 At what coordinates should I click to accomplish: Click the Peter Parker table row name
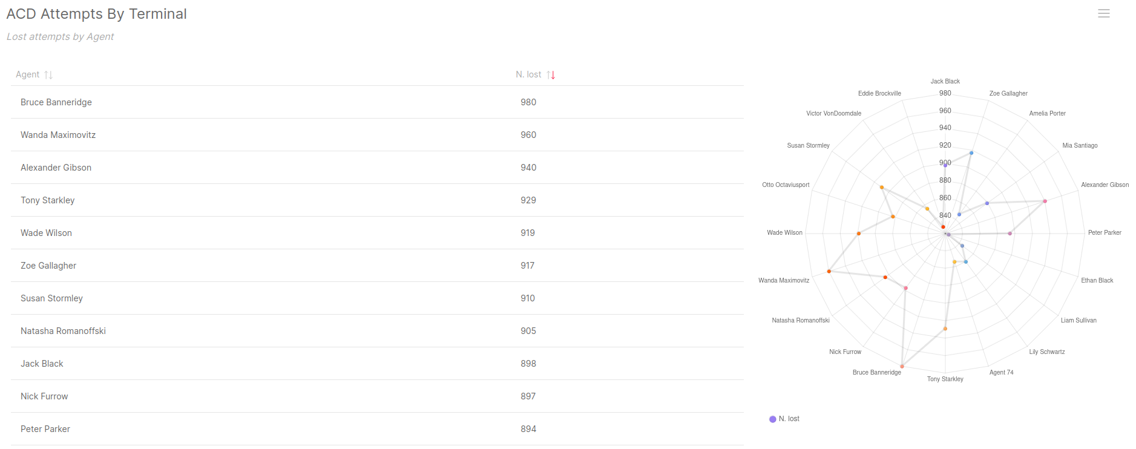[45, 429]
